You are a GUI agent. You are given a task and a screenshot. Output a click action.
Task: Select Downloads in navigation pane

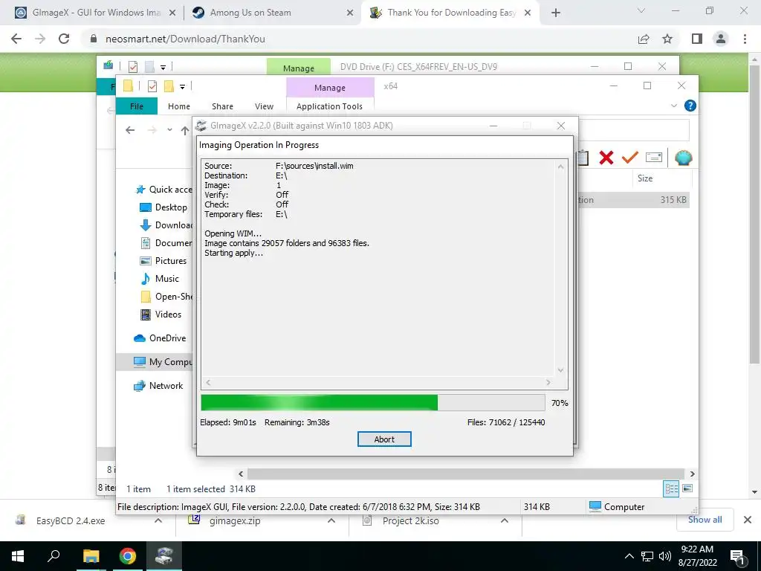166,225
